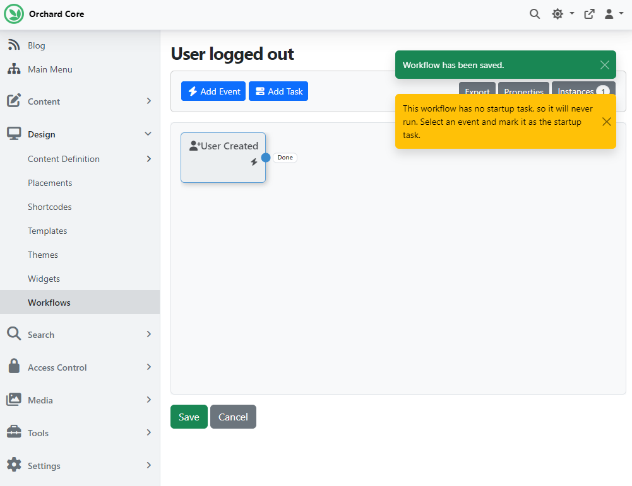The height and width of the screenshot is (486, 632).
Task: Open workflow Instances button
Action: (583, 88)
